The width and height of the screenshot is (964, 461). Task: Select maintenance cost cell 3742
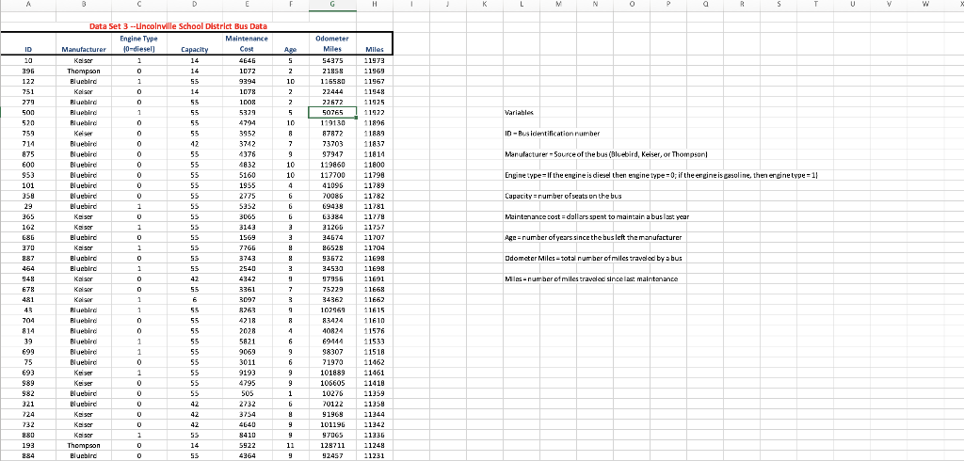tap(247, 144)
